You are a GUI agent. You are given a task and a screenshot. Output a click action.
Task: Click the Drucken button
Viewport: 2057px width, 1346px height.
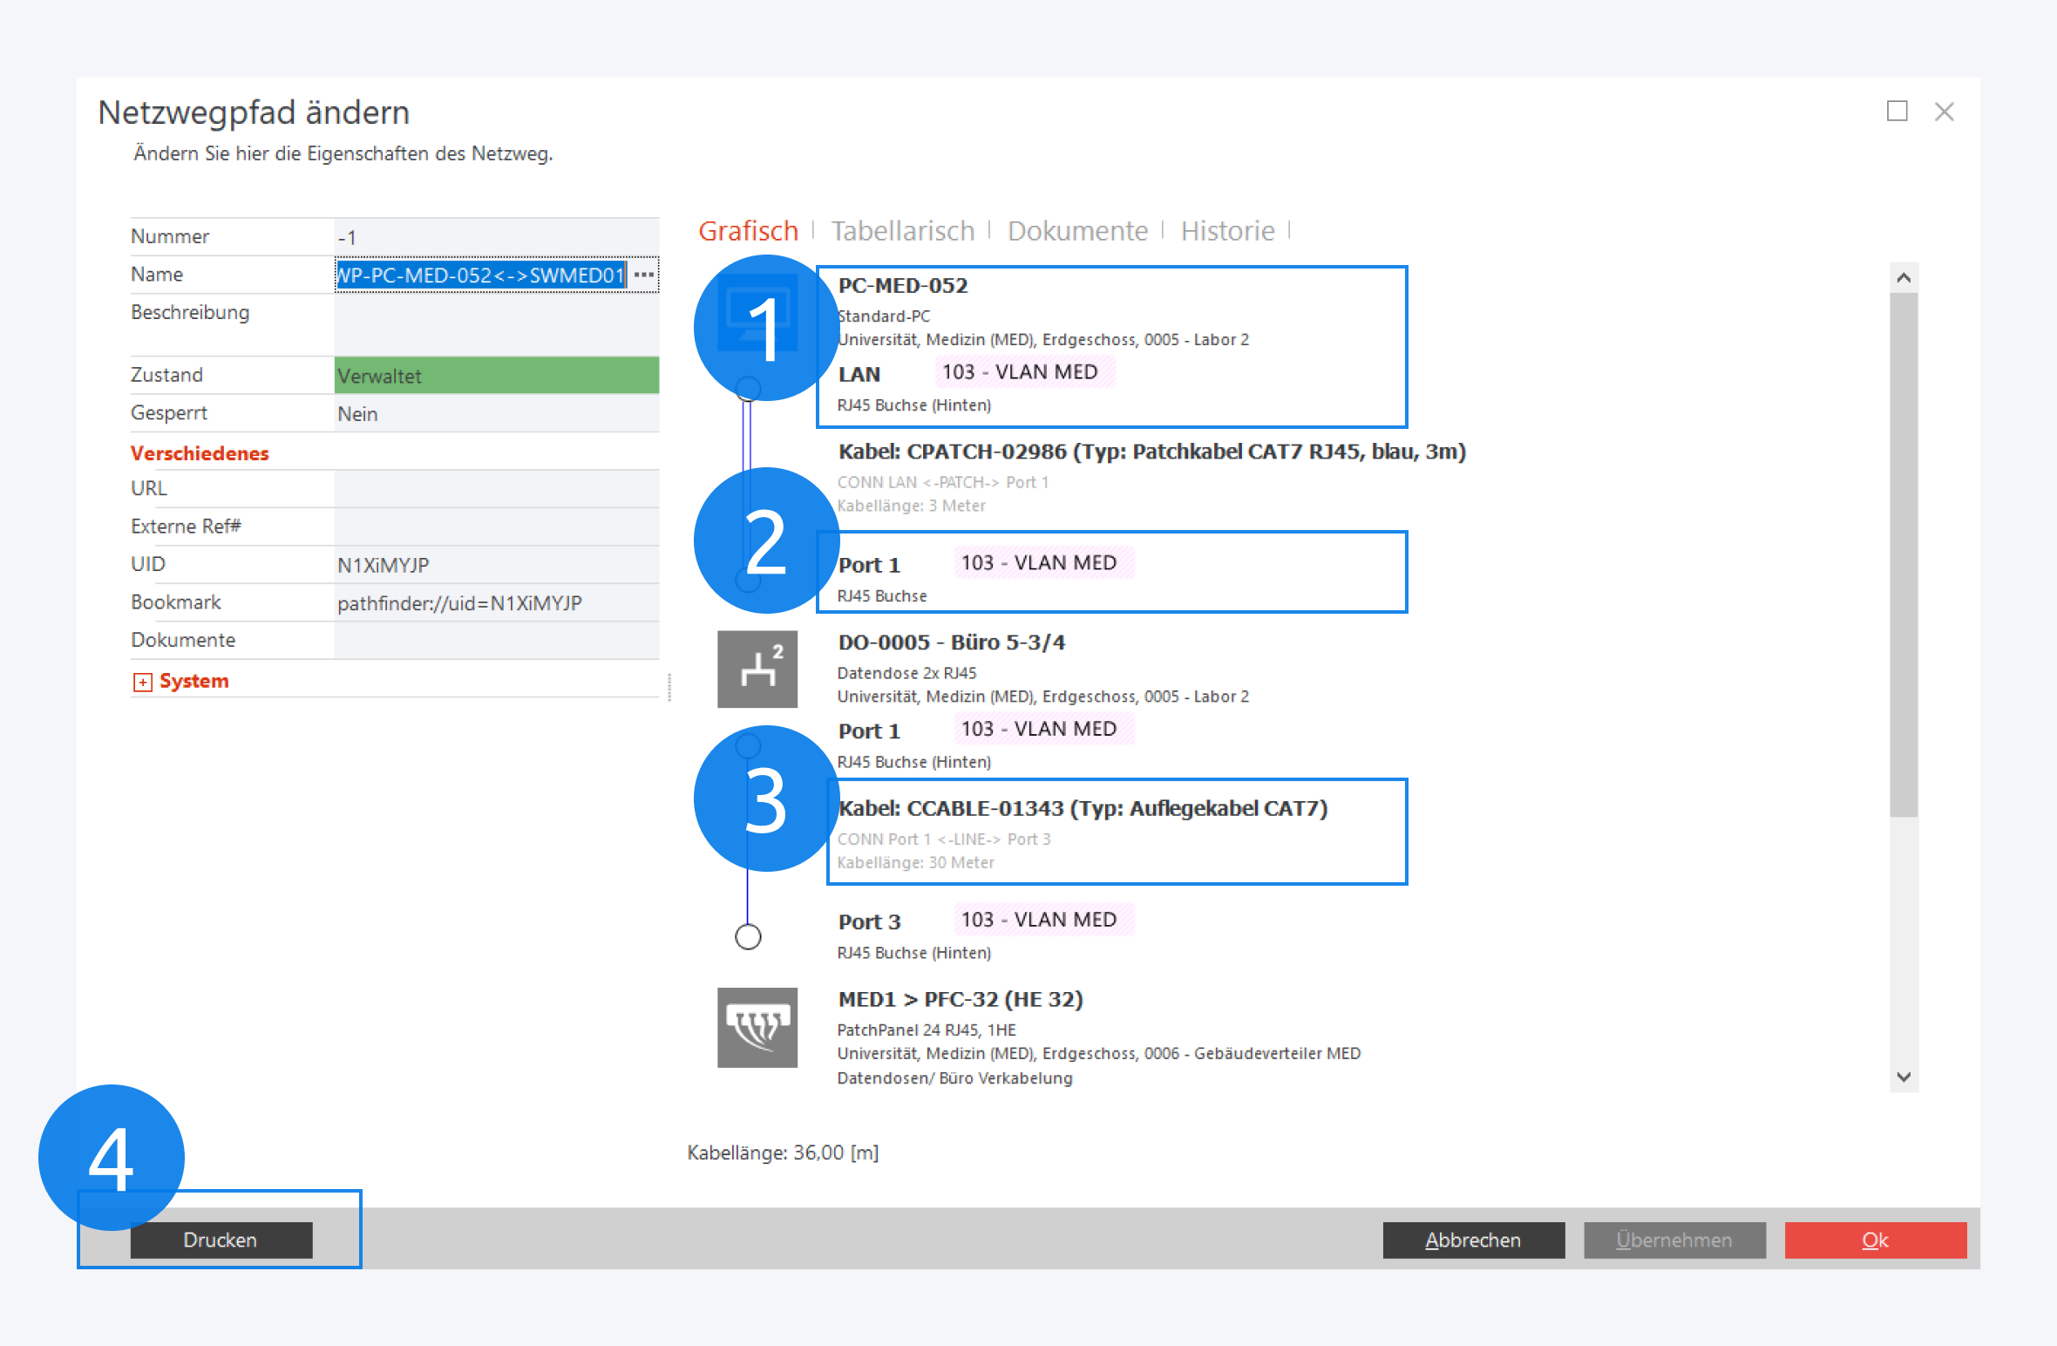click(221, 1240)
